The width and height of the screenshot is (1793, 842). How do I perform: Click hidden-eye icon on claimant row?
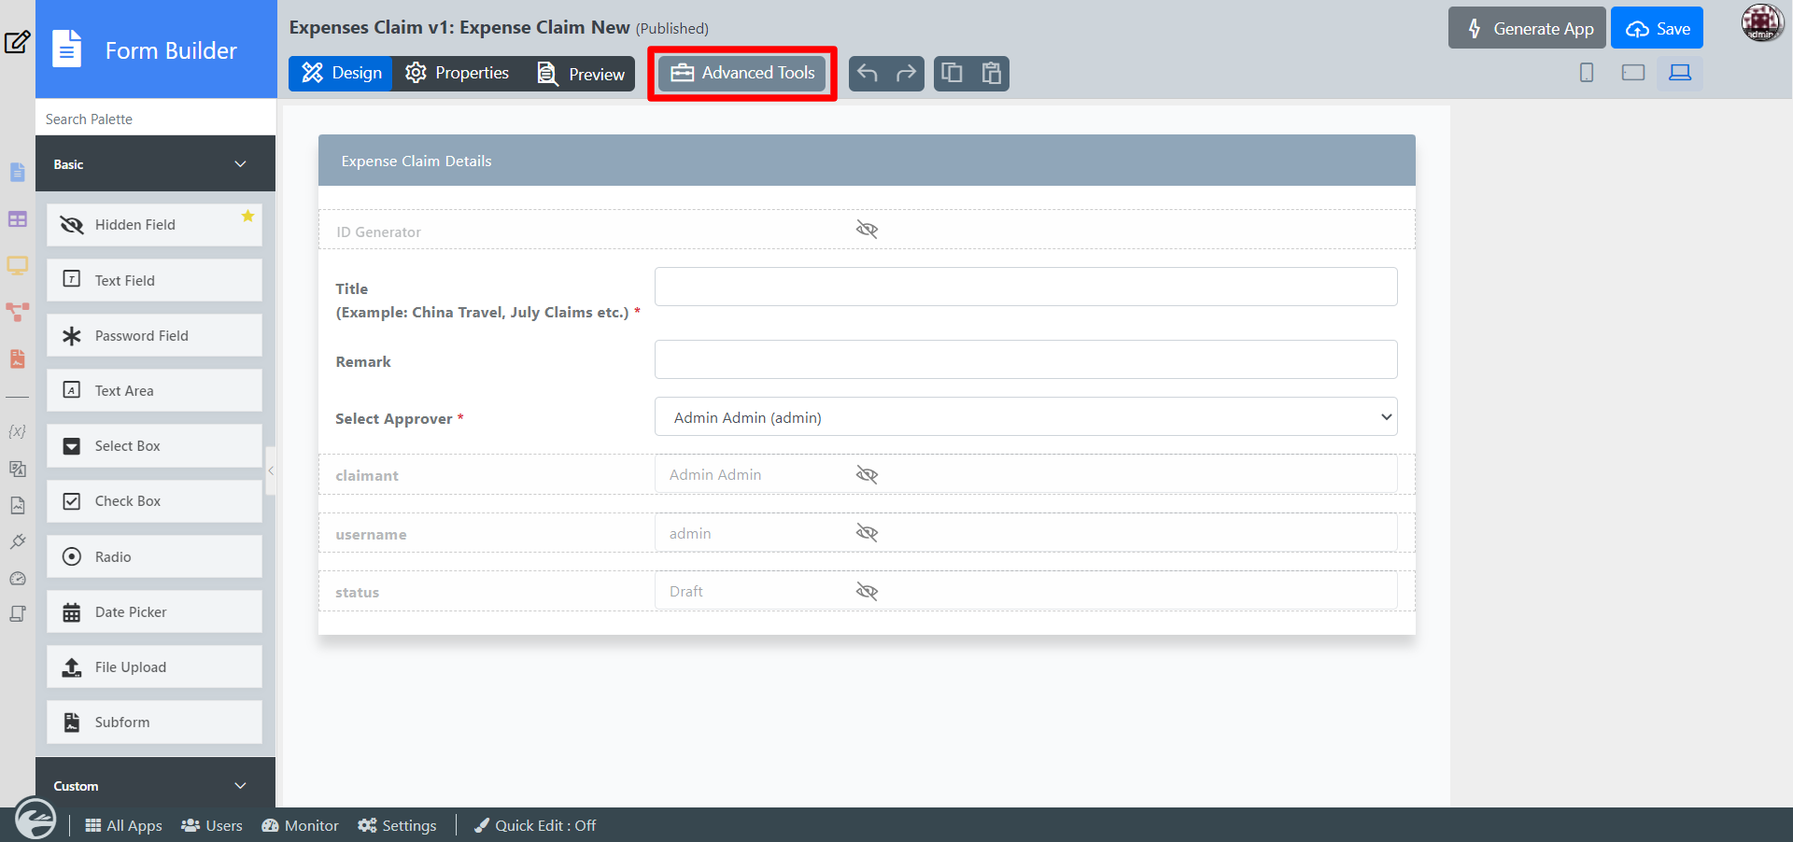coord(867,475)
